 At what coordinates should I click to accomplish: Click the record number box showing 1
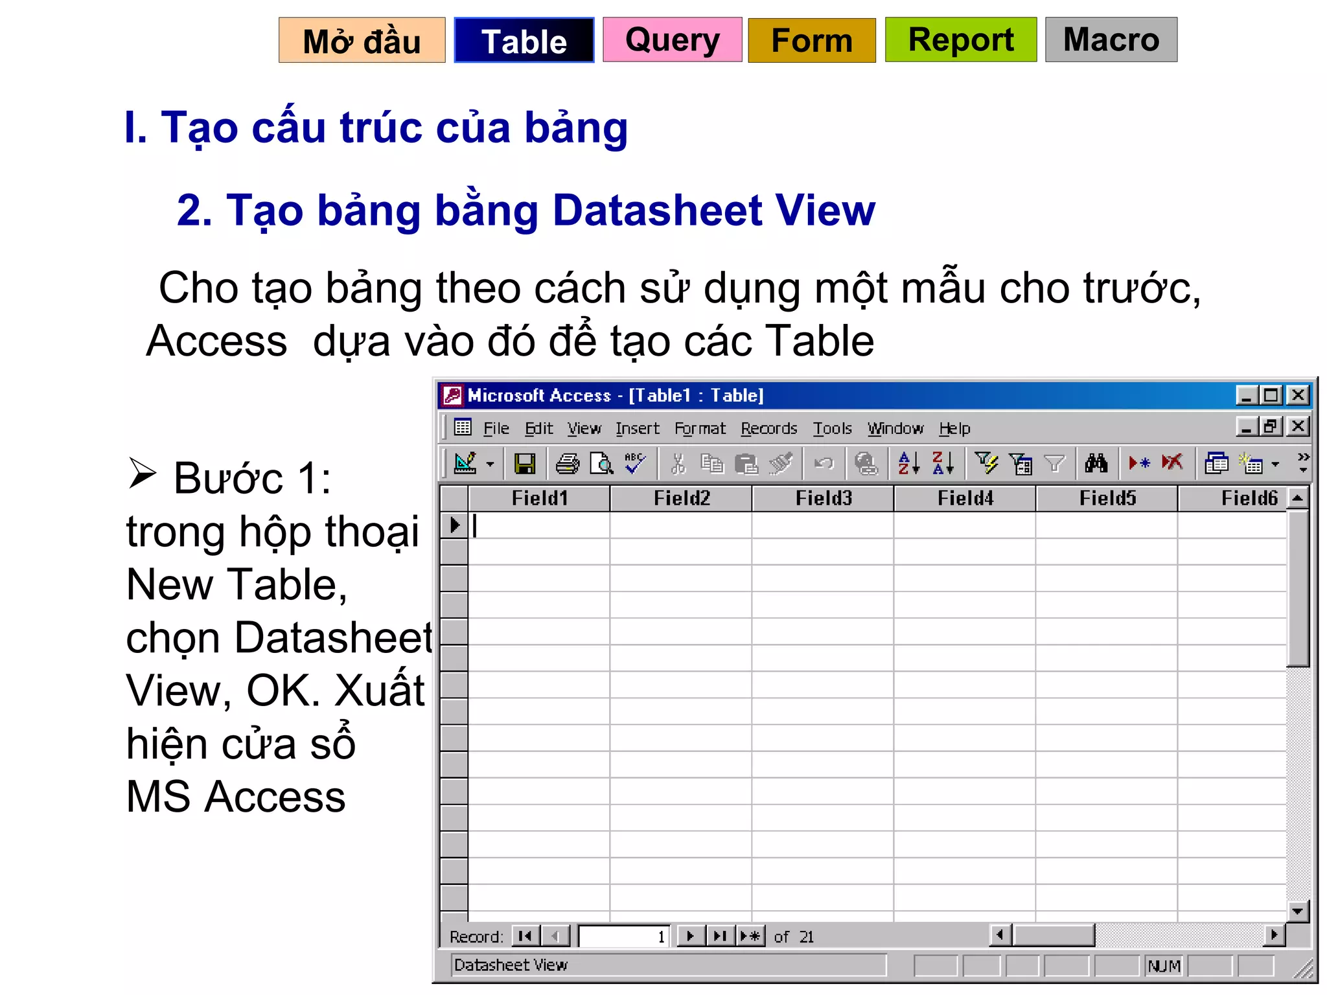coord(623,936)
